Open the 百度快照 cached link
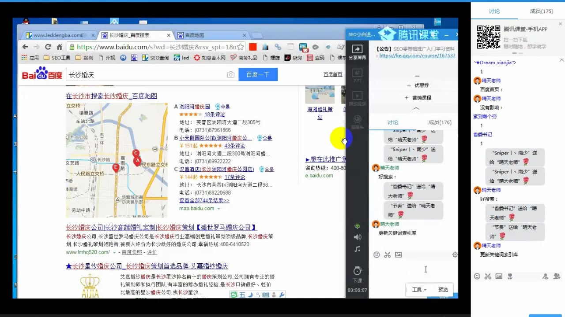The height and width of the screenshot is (317, 565). (132, 252)
